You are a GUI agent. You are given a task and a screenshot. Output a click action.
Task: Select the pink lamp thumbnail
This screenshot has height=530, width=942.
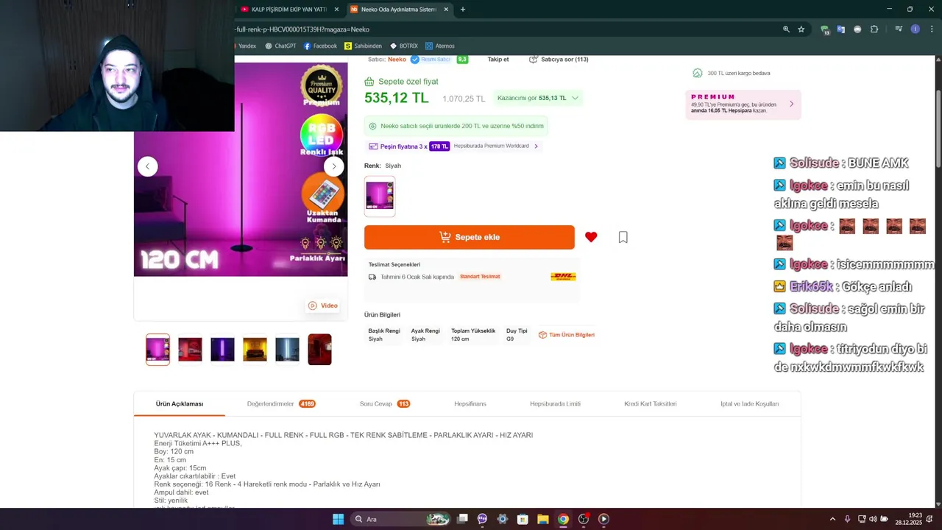coord(157,350)
